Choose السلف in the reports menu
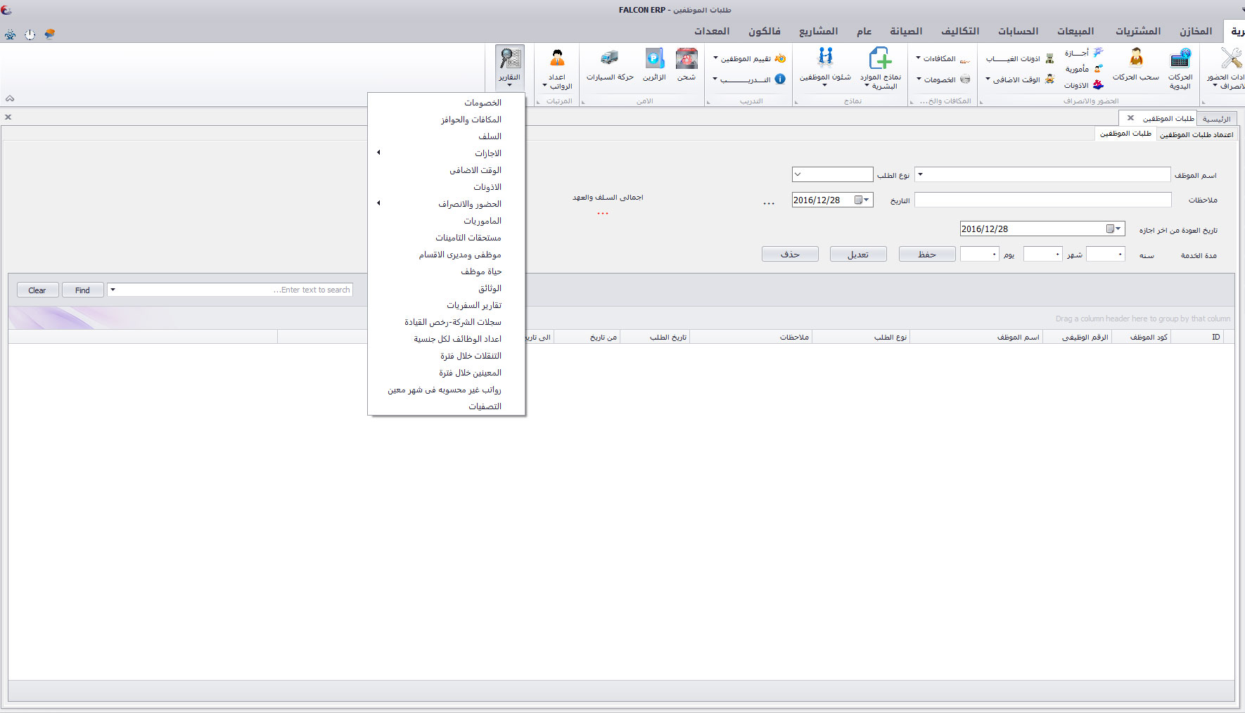Screen dimensions: 1245x713 click(490, 136)
